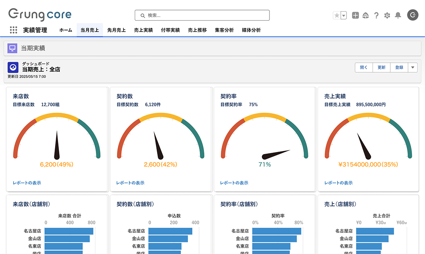Open the cloud guidance icon
Image resolution: width=425 pixels, height=254 pixels.
coord(366,15)
